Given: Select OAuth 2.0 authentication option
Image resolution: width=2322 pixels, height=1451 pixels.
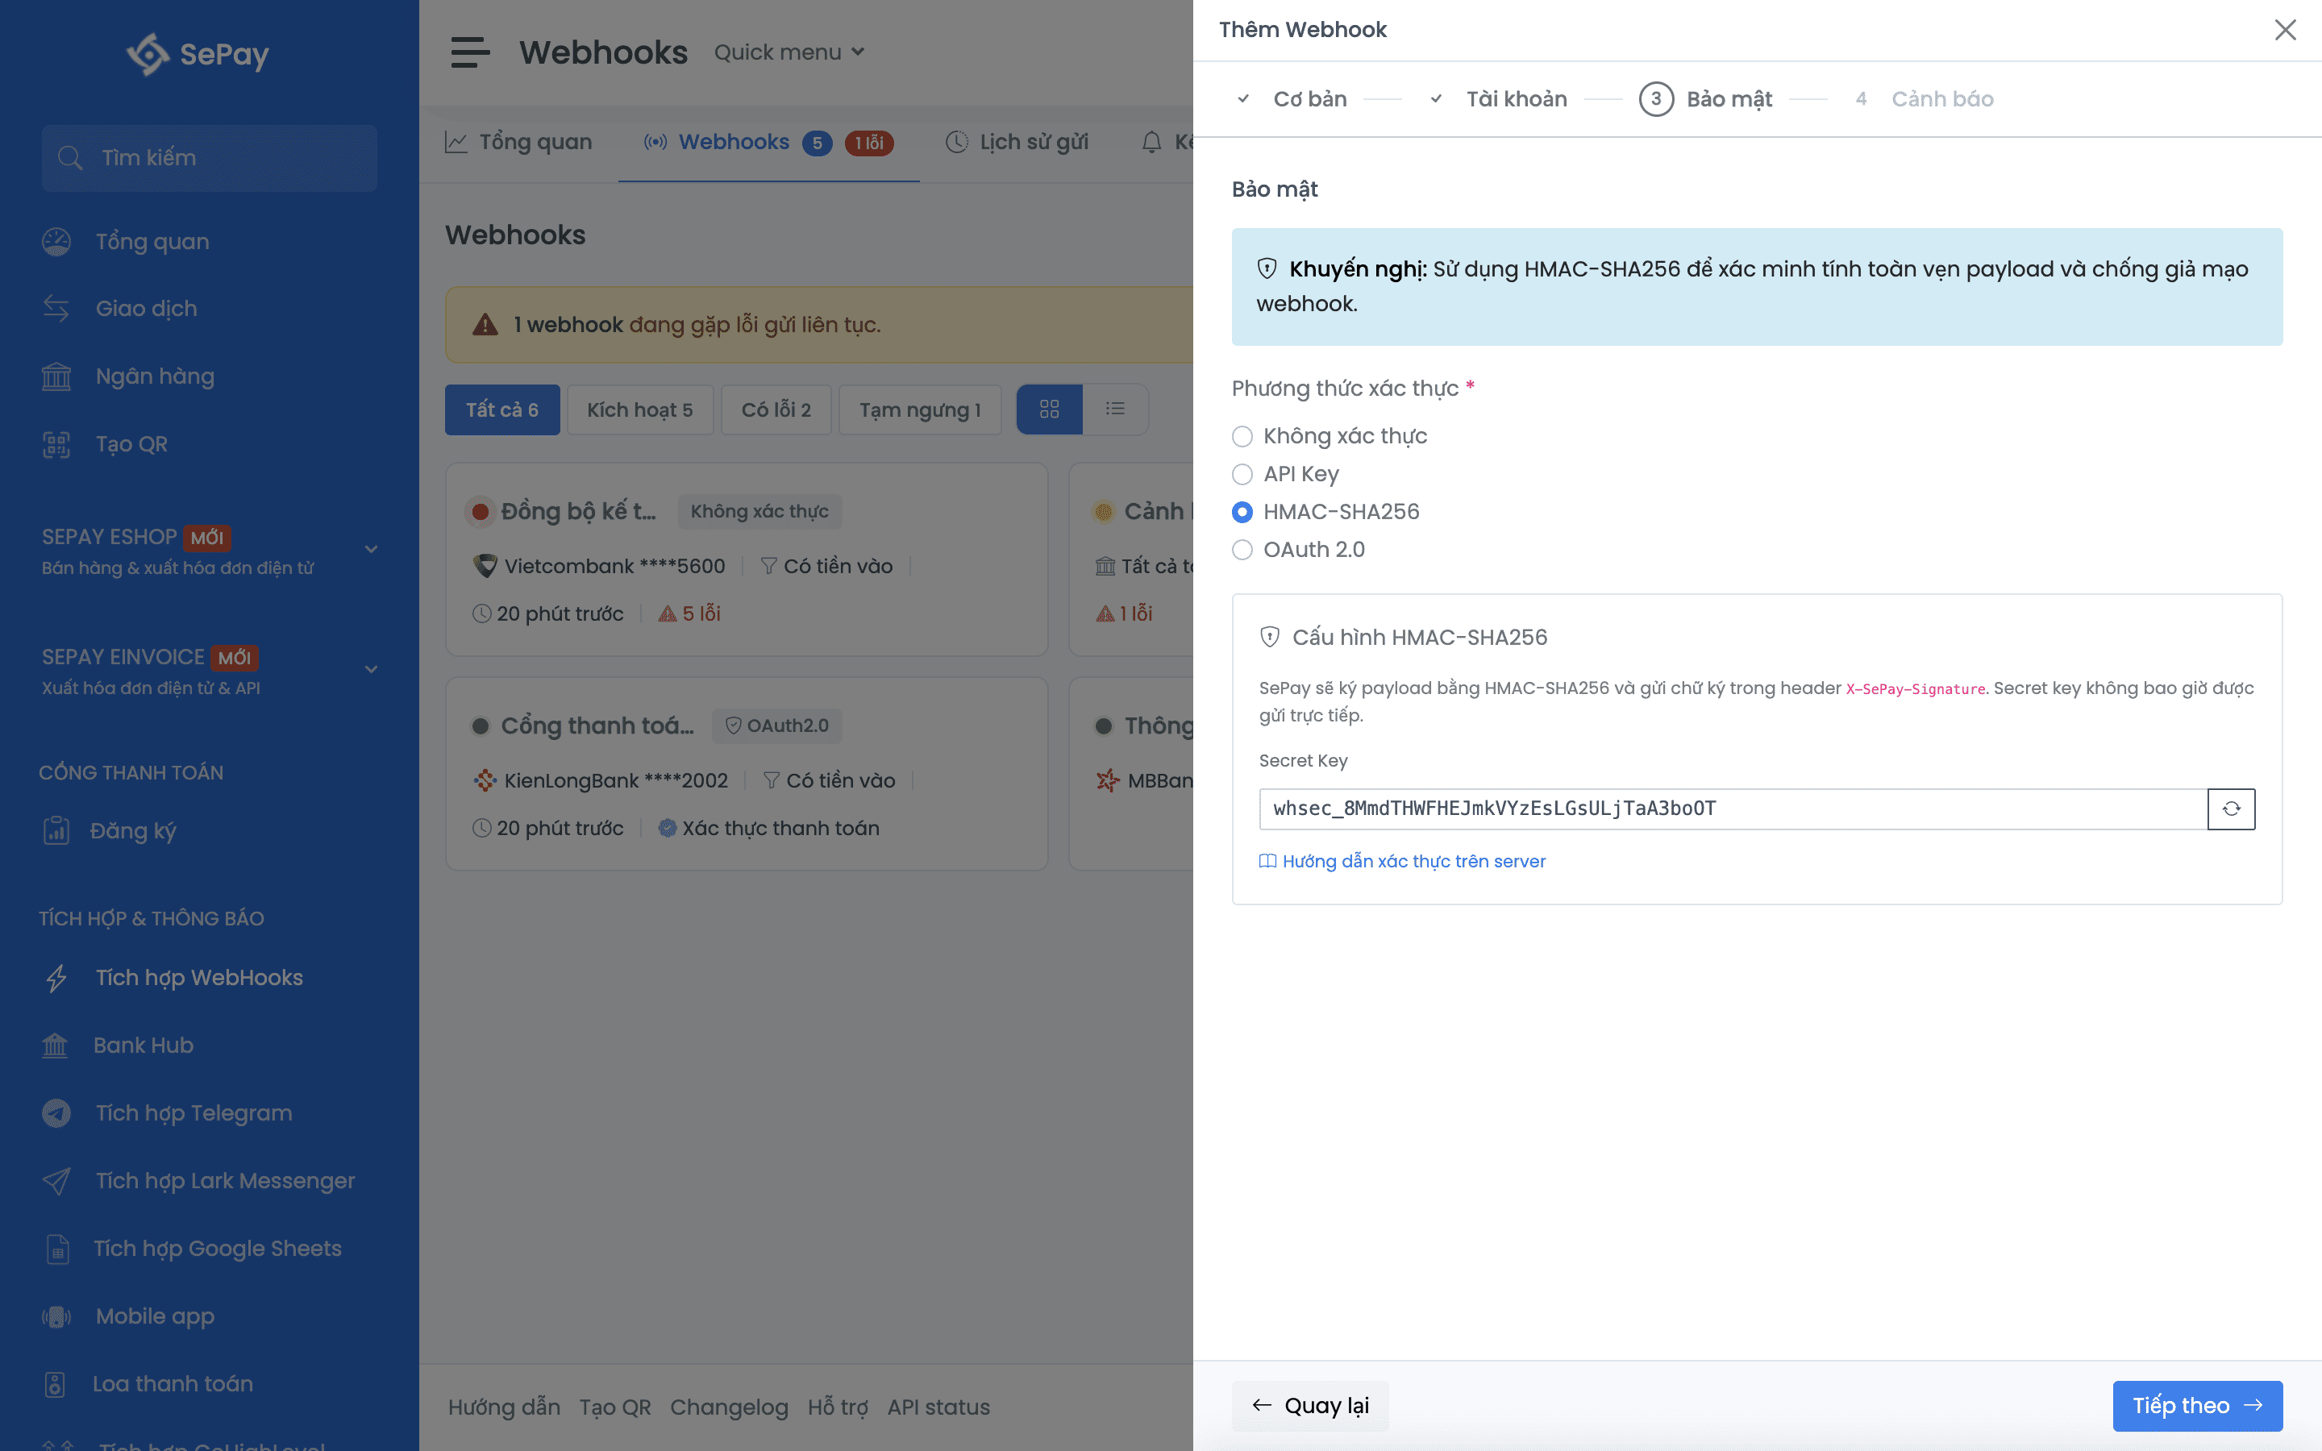Looking at the screenshot, I should point(1242,550).
